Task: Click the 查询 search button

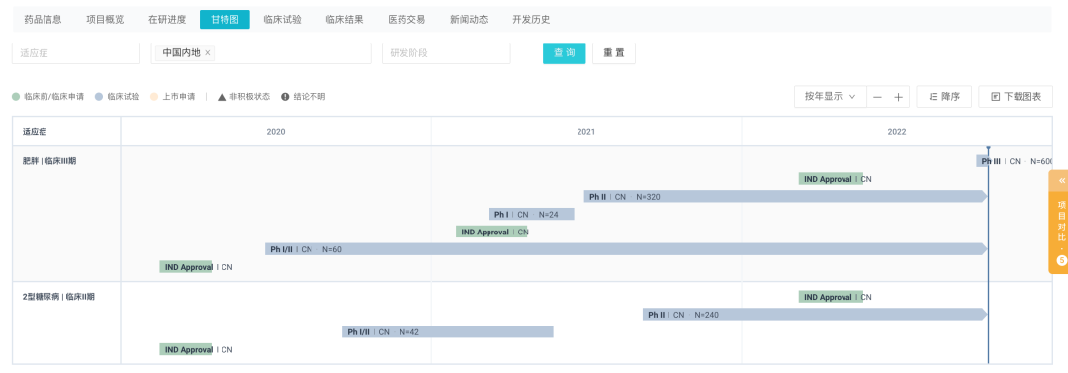Action: pos(564,52)
